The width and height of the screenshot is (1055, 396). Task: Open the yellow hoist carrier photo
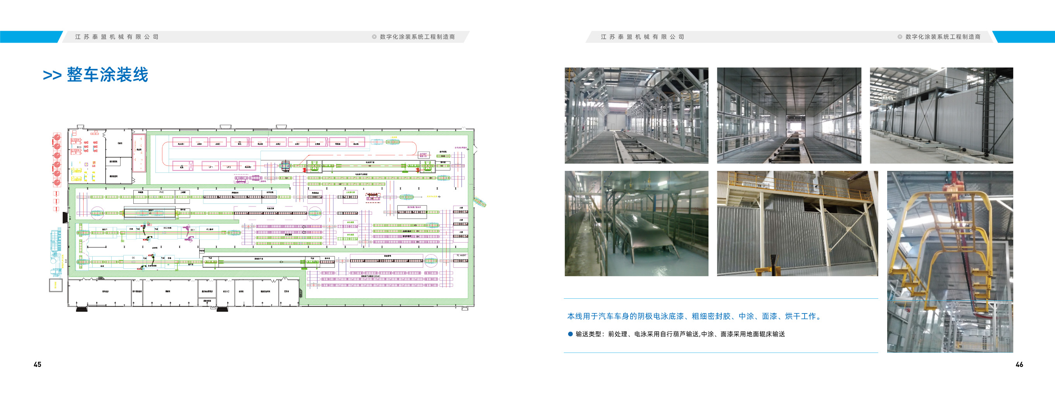[x=950, y=262]
